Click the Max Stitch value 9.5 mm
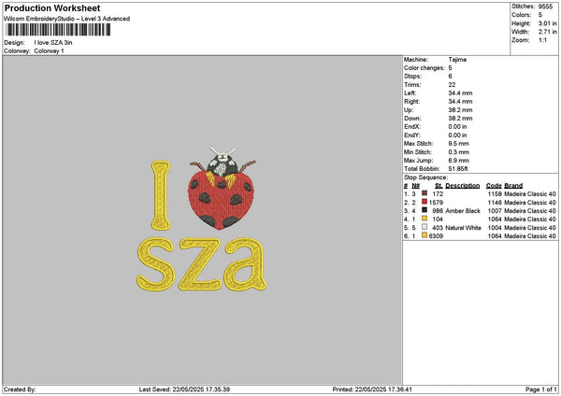The width and height of the screenshot is (561, 396). tap(458, 144)
